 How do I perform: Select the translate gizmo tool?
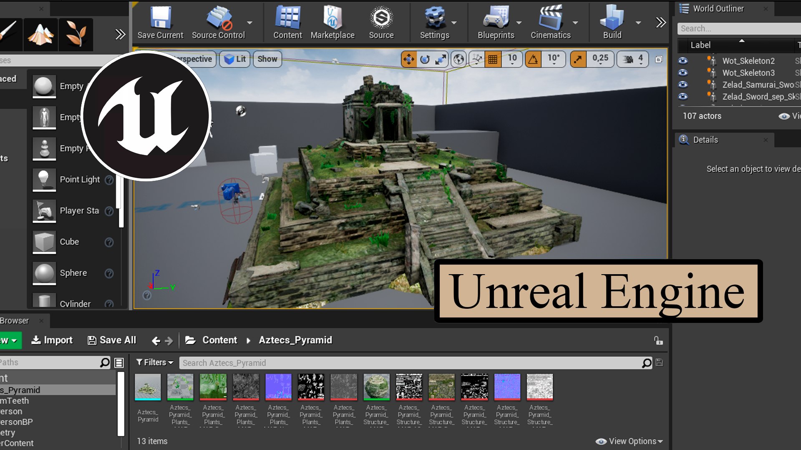click(x=408, y=59)
